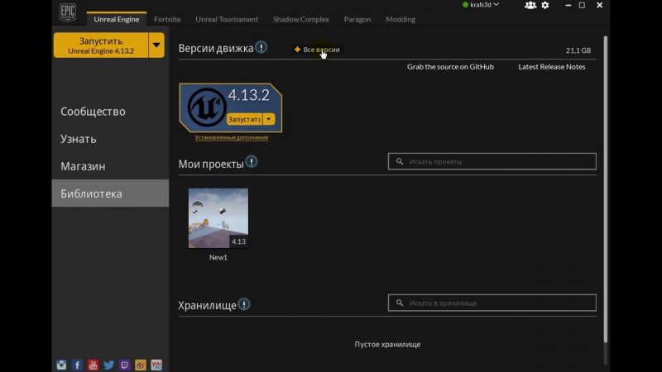
Task: Click the 4.13 version badge on New1
Action: (x=238, y=241)
